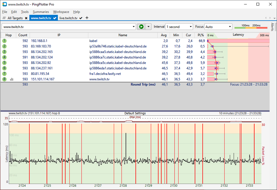Click the hop 8 latency bar marker

pyautogui.click(x=216, y=79)
